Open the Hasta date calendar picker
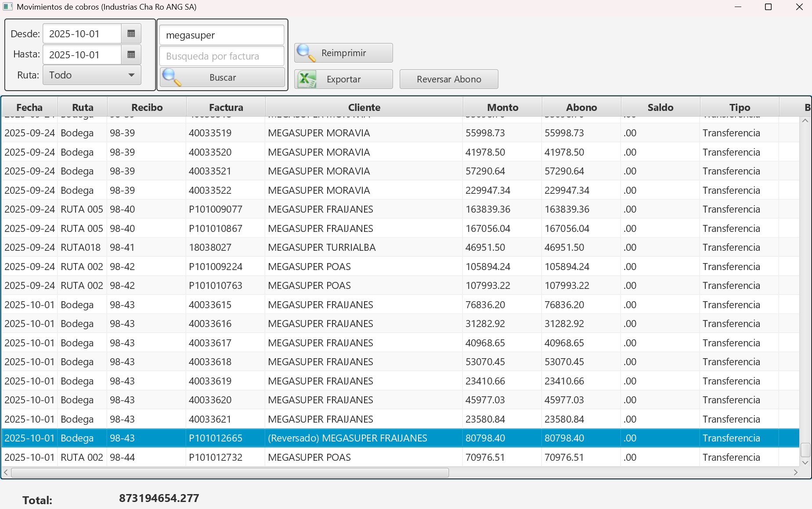Viewport: 812px width, 509px height. point(131,55)
